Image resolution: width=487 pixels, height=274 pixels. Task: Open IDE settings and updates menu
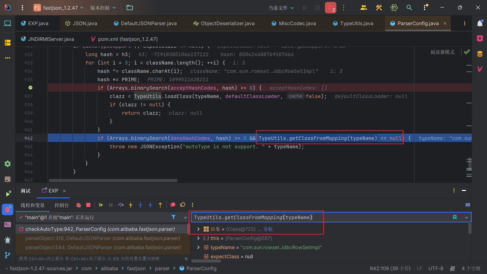tap(425, 8)
